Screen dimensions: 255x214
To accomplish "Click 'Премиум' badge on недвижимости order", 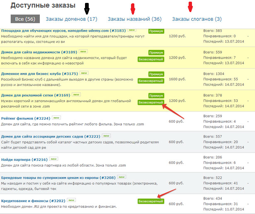I will [x=156, y=52].
